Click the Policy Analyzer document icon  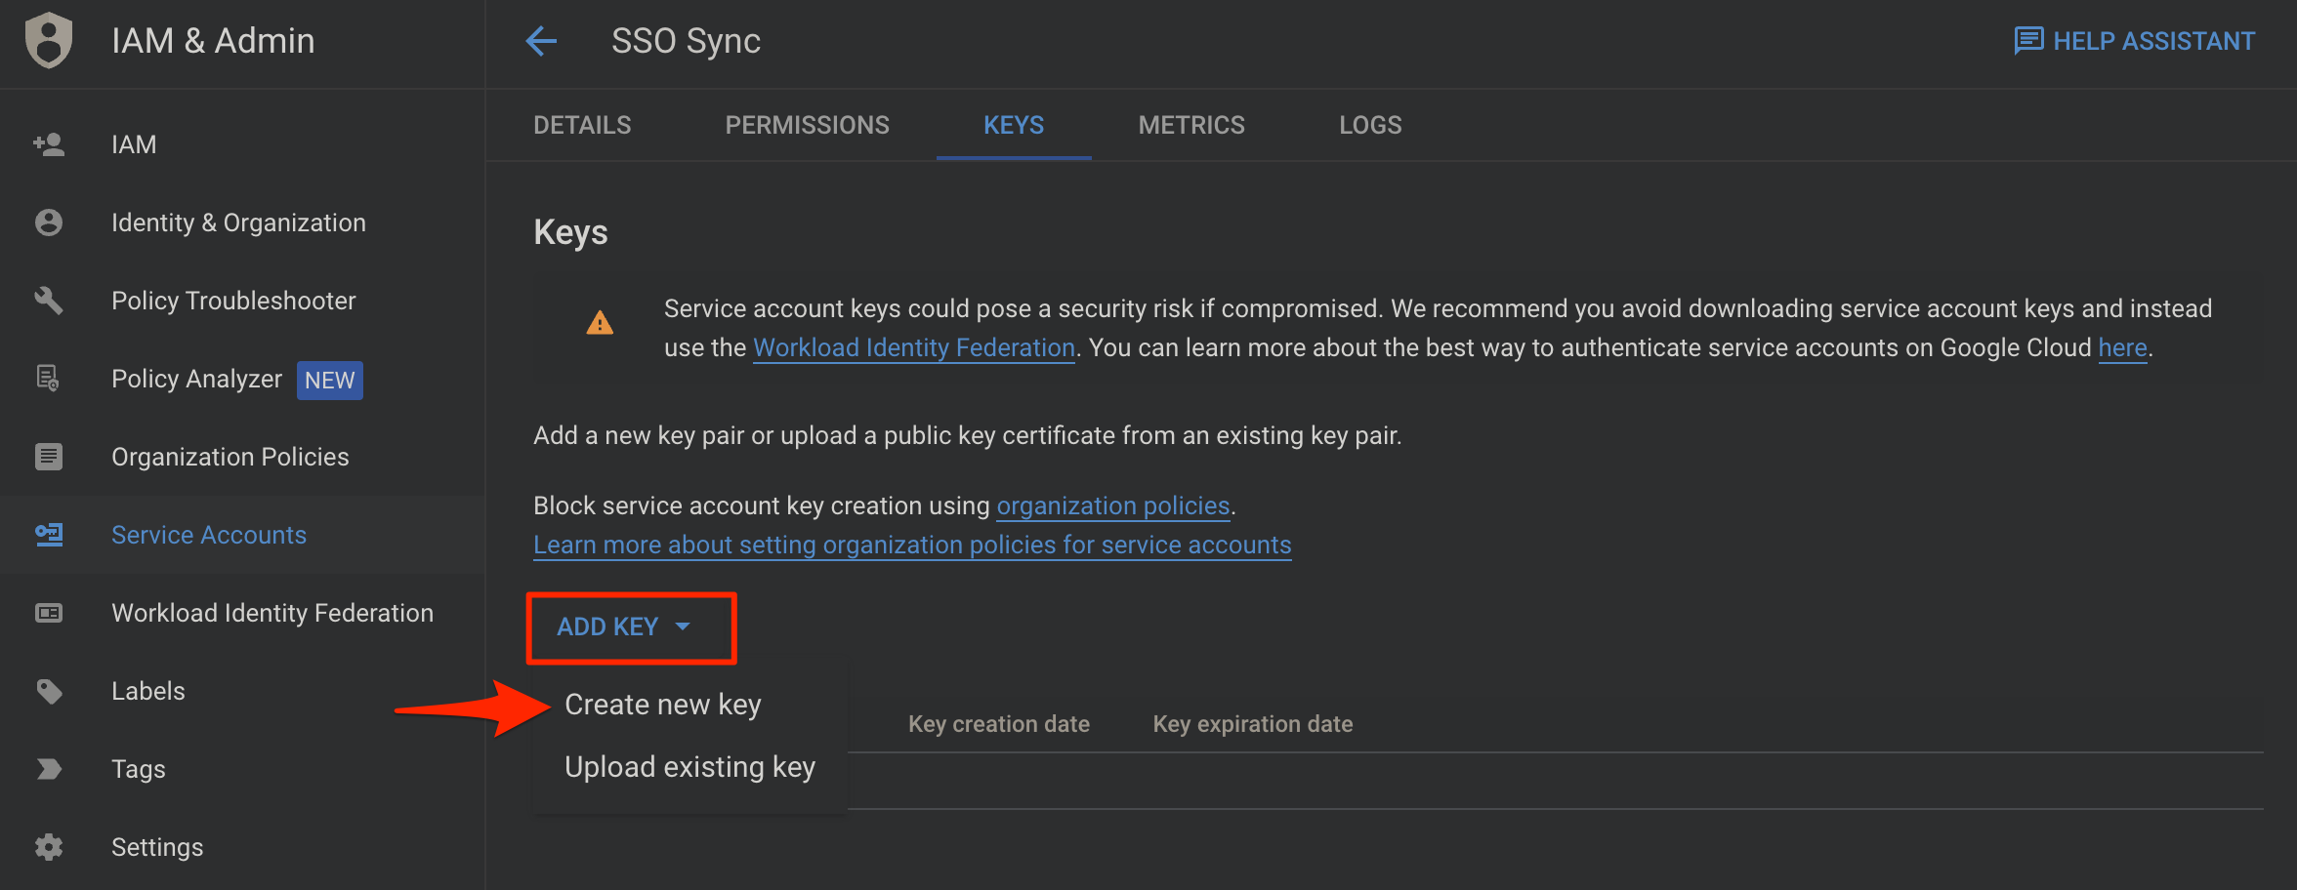[x=49, y=379]
